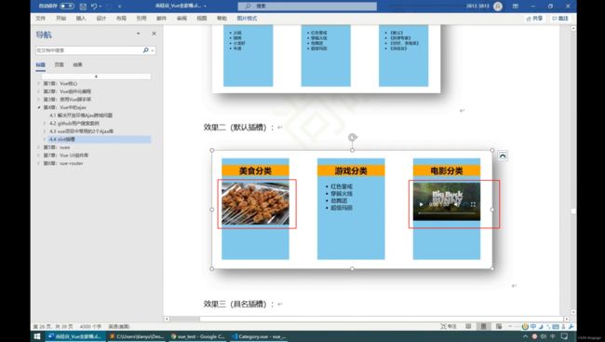Expand 第2章 heading arrow

coord(38,91)
